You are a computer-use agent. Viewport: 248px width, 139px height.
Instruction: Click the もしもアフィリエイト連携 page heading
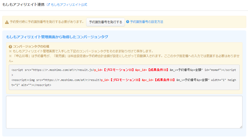point(23,5)
